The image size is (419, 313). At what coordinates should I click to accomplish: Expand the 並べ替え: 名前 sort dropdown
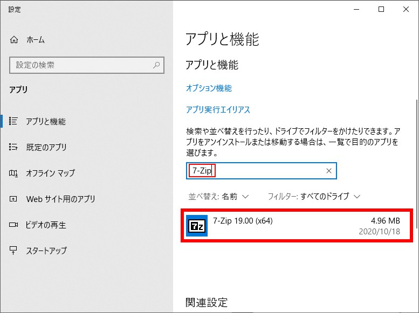click(x=218, y=197)
